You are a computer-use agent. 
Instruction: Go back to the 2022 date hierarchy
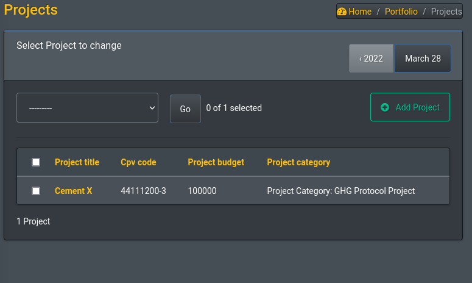tap(371, 59)
